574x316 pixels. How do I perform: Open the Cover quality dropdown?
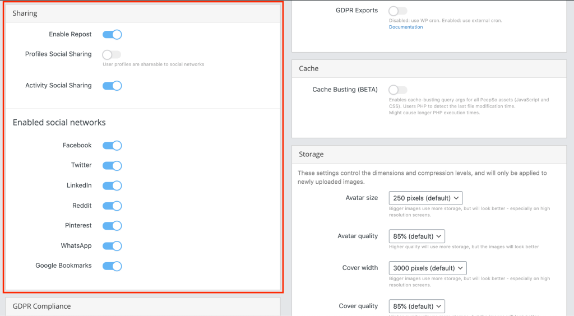417,306
